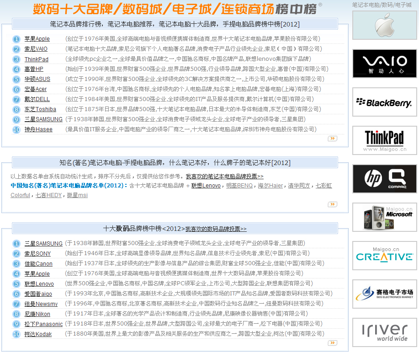Open the 柯达Kodak brand link
Viewport: 419px width, 353px height.
[x=38, y=334]
